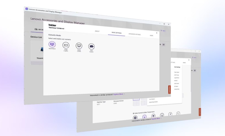Viewport: 225px width, 136px height.
Task: Open the BASIC SETTINGS tab
Action: tap(116, 33)
